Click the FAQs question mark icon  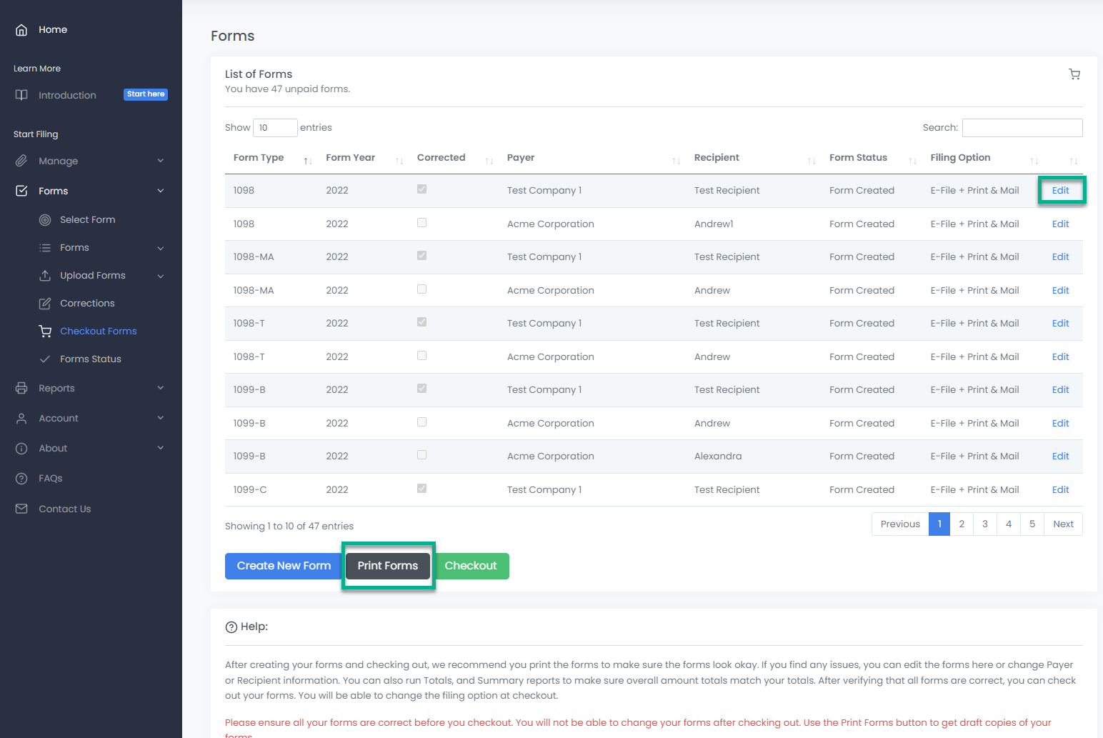(x=21, y=479)
